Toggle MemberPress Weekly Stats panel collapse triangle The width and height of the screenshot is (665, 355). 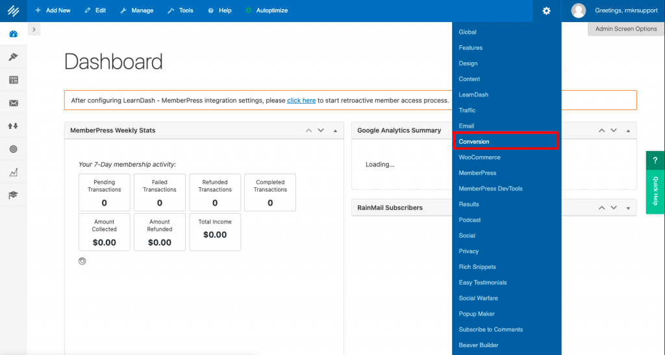335,131
